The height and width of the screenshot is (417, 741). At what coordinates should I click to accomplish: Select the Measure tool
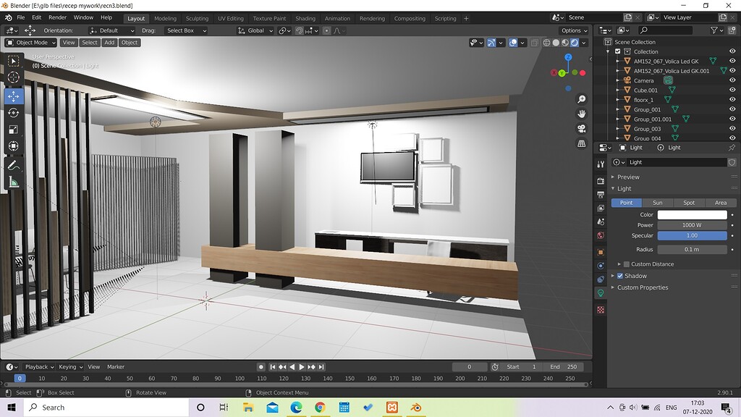click(13, 182)
